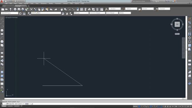Viewport: 192px width, 108px height.
Task: Open the ByColor plot style dropdown
Action: 125,13
